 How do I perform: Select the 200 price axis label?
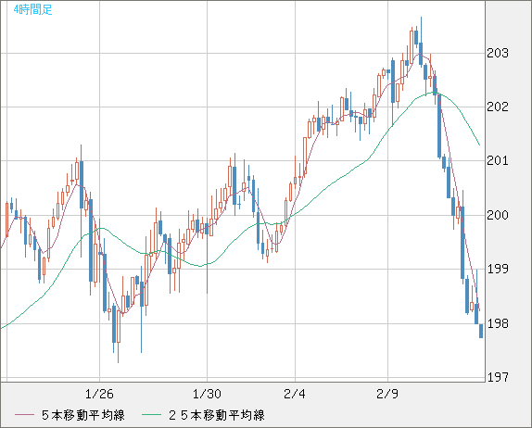498,215
